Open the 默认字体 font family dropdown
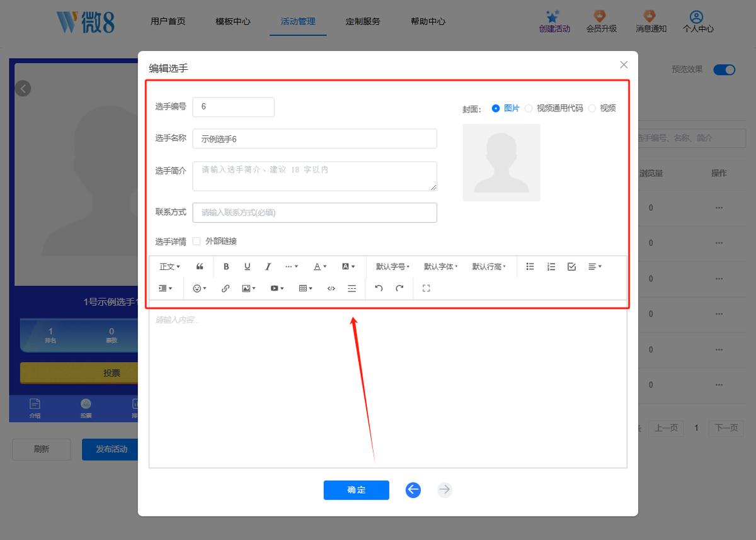This screenshot has width=756, height=540. [440, 267]
